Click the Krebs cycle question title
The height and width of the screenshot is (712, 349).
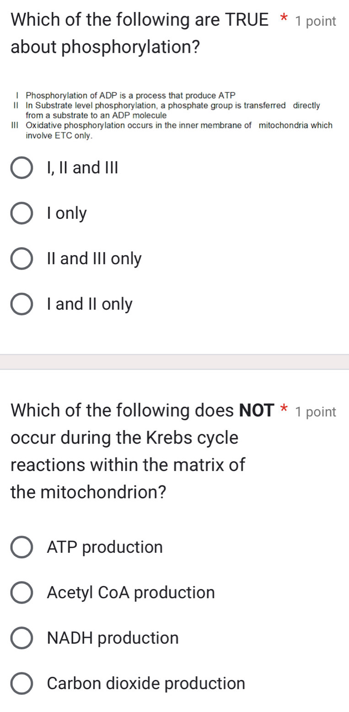(x=114, y=451)
